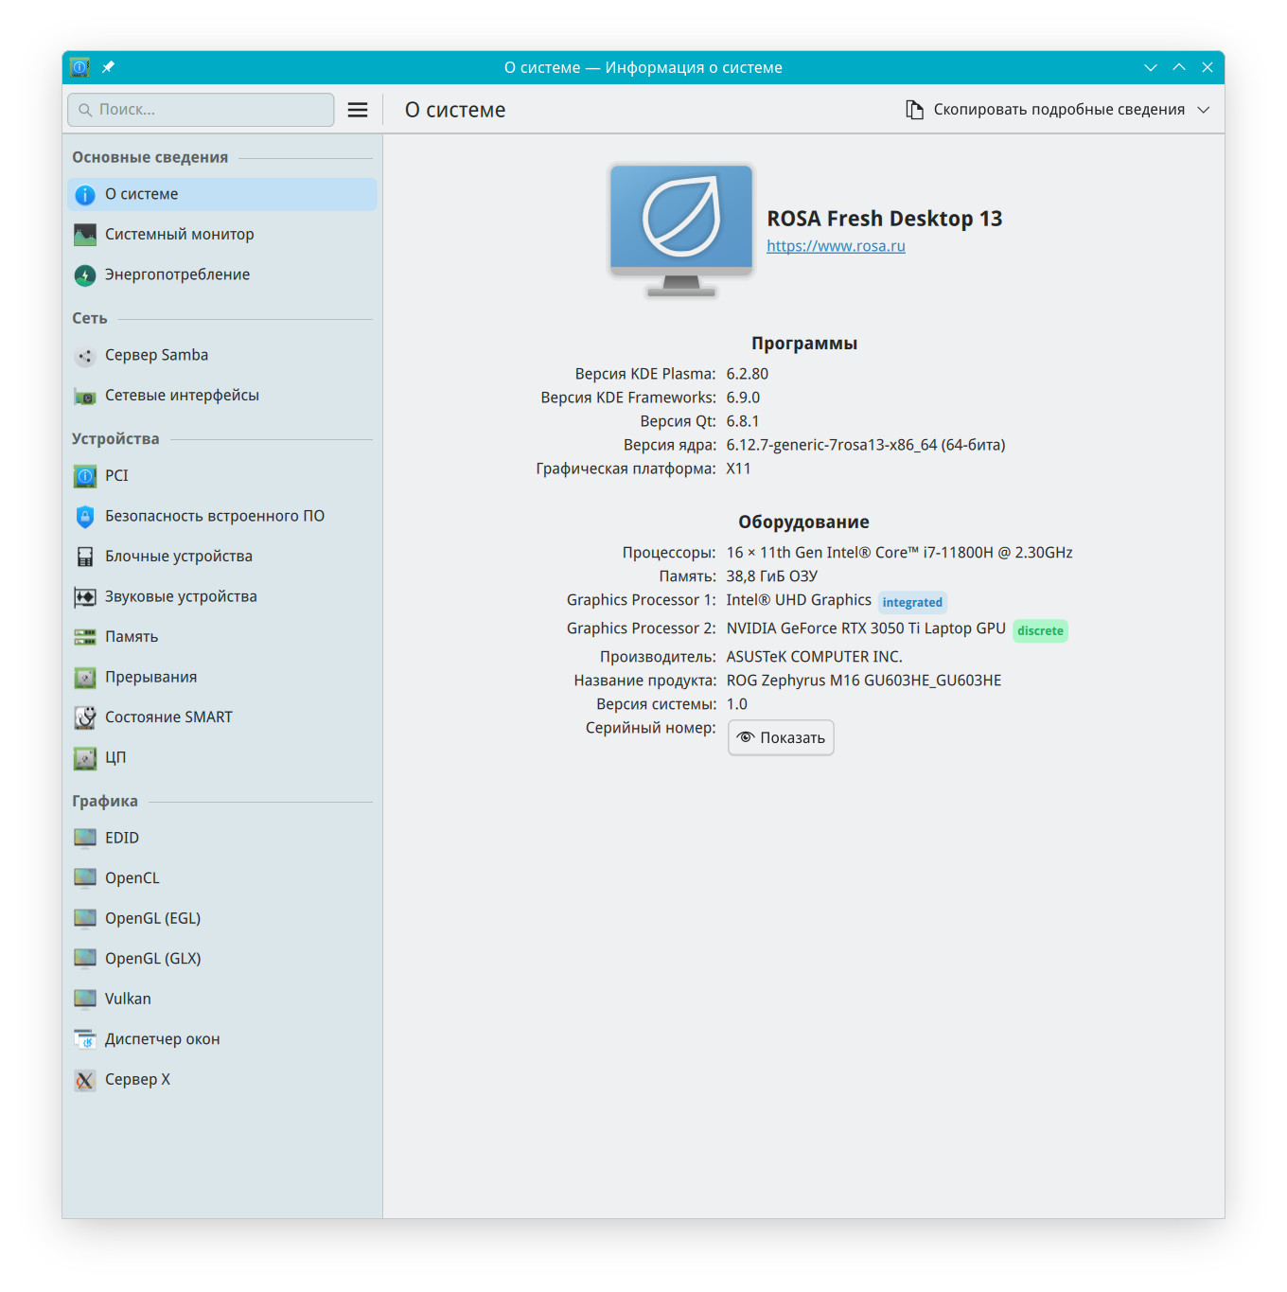Click the copy icon beside Скопировать подробные сведения

(914, 110)
